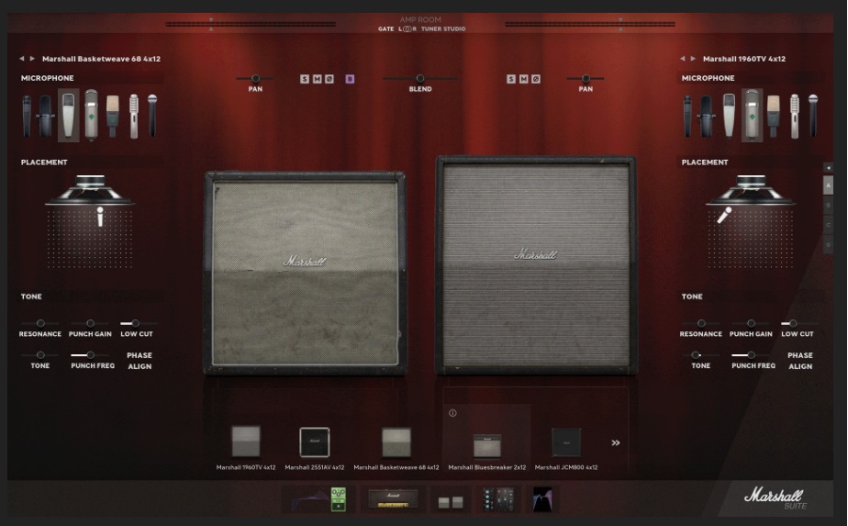Solo the left cabinet with S button
848x526 pixels.
(x=305, y=79)
